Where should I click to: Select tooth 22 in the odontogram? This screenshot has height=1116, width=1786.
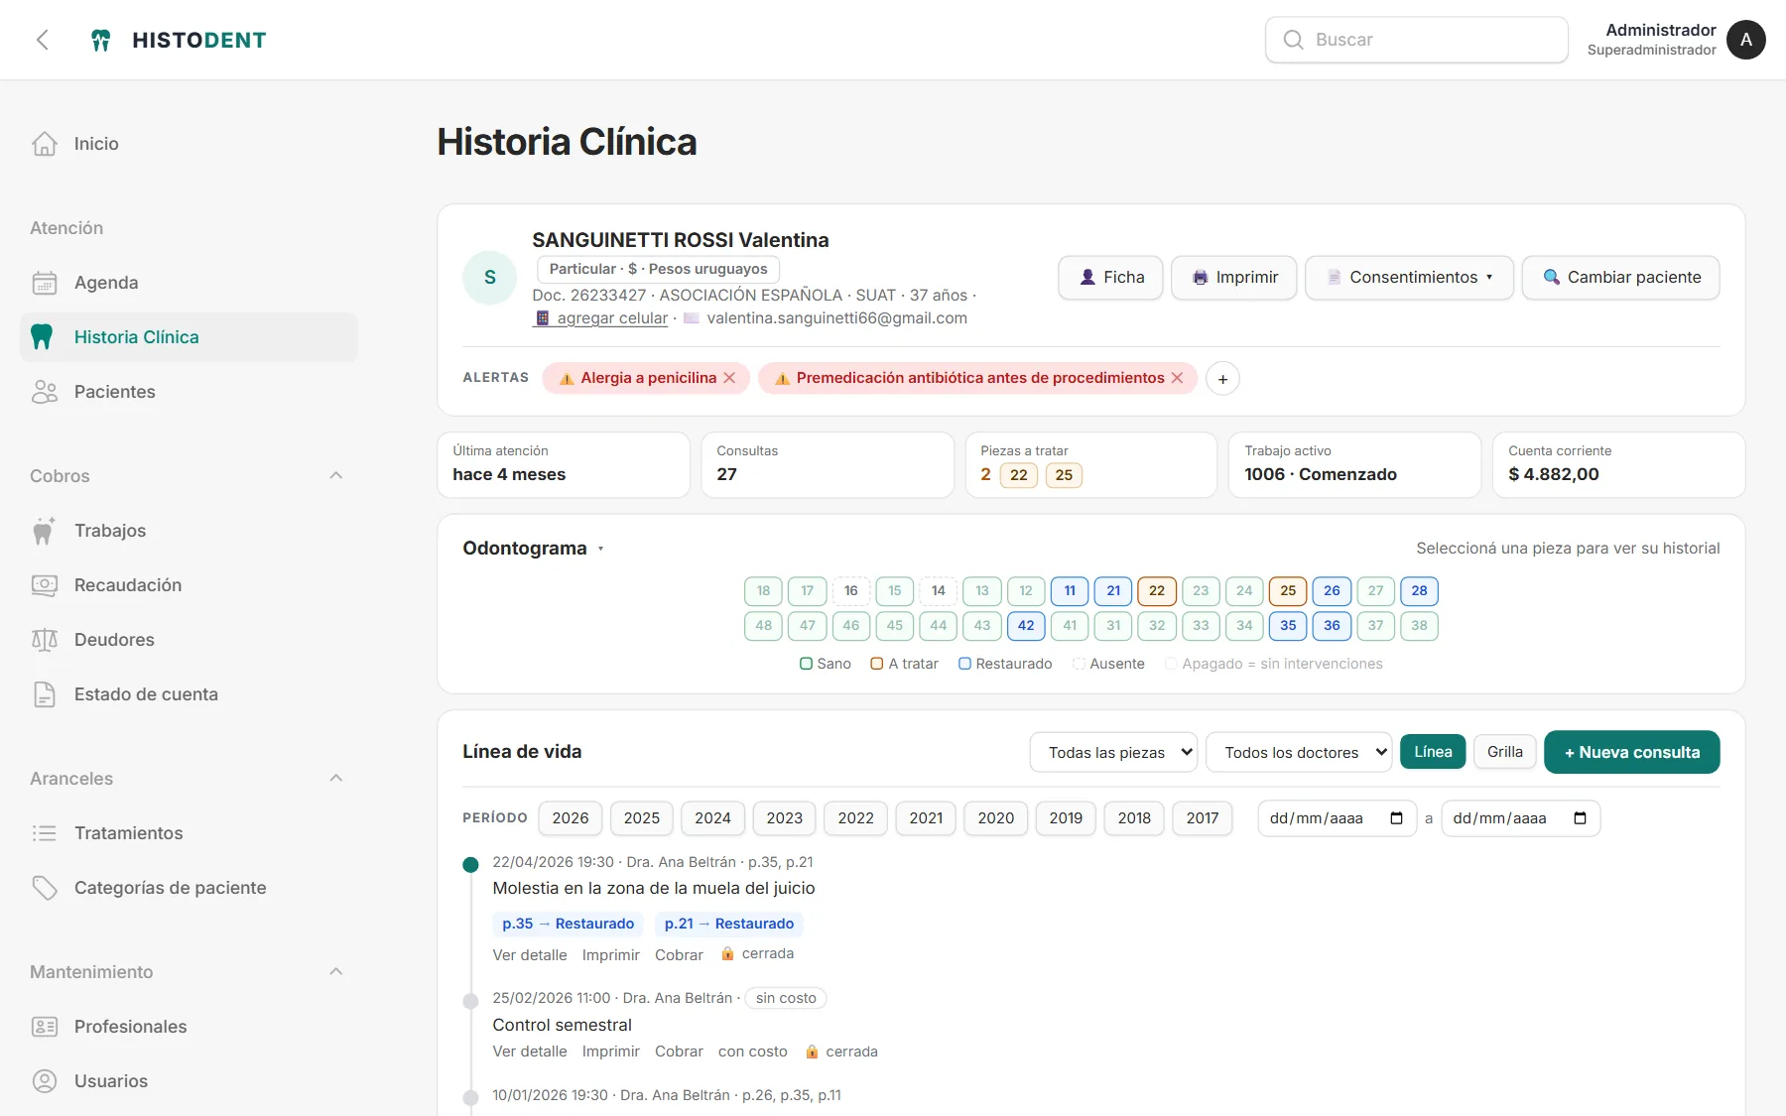click(x=1157, y=591)
